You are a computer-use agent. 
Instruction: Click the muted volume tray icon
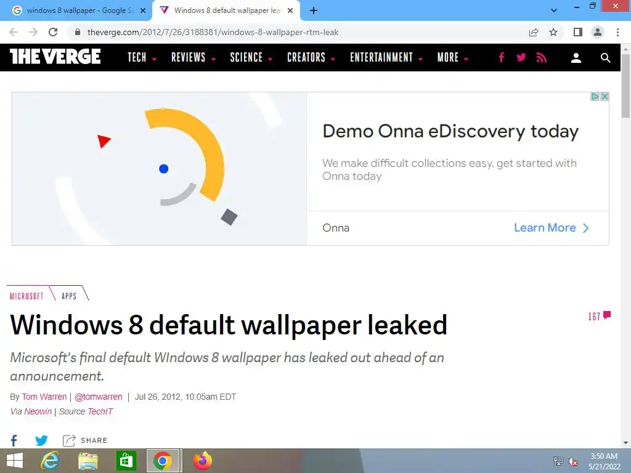click(x=573, y=461)
